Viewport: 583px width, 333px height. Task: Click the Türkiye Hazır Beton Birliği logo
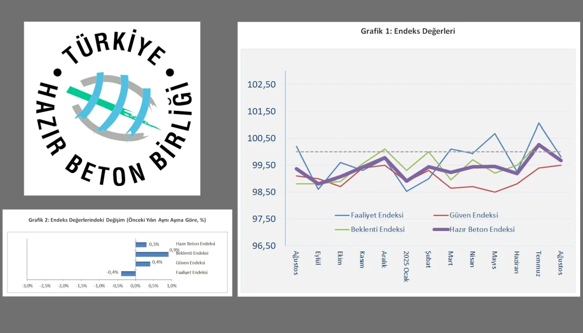click(112, 109)
